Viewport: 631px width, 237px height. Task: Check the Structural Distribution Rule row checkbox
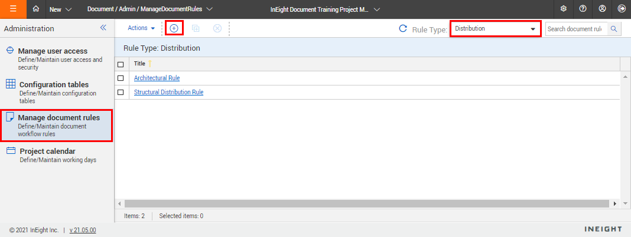121,93
